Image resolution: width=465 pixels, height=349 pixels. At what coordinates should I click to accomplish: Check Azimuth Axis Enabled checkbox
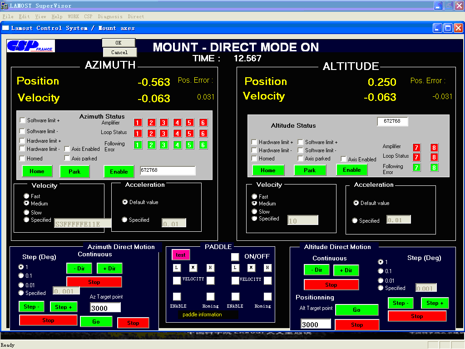pyautogui.click(x=67, y=149)
